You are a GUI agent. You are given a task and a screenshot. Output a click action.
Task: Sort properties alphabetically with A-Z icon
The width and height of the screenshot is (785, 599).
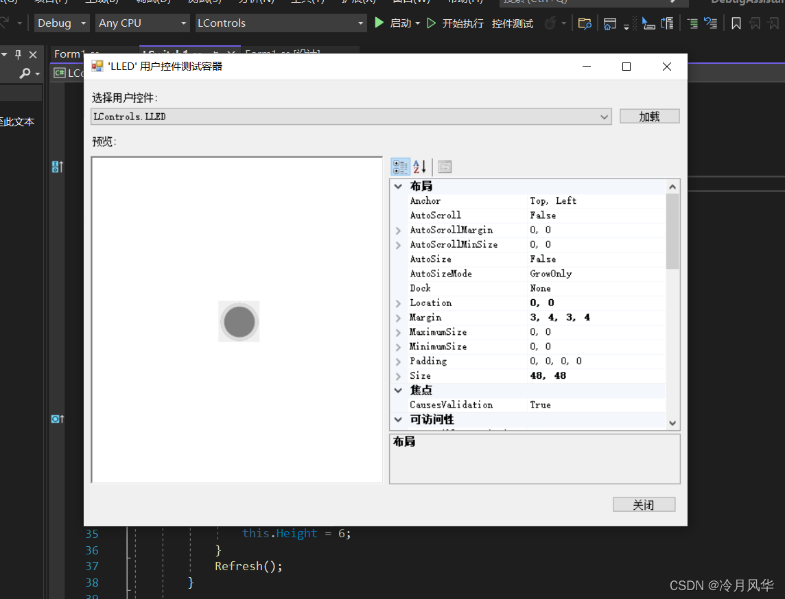[419, 167]
